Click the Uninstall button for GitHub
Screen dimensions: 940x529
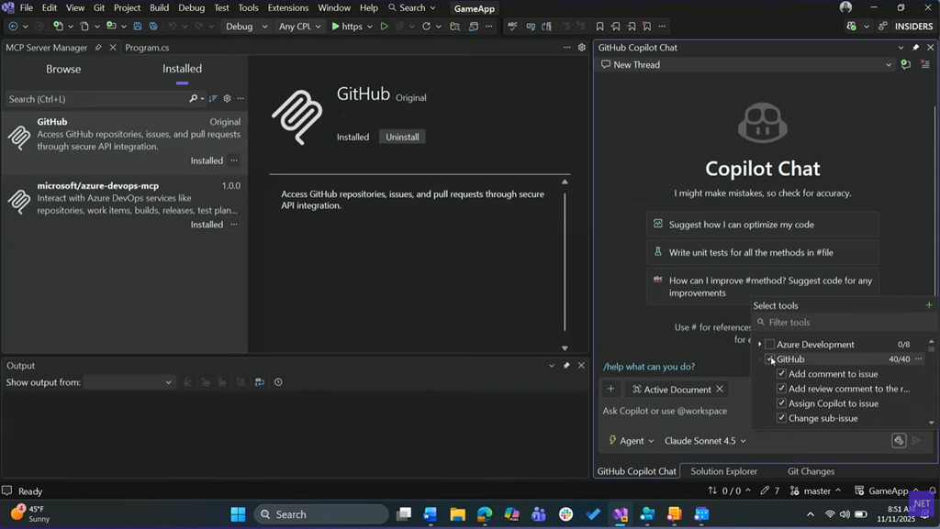[x=402, y=137]
